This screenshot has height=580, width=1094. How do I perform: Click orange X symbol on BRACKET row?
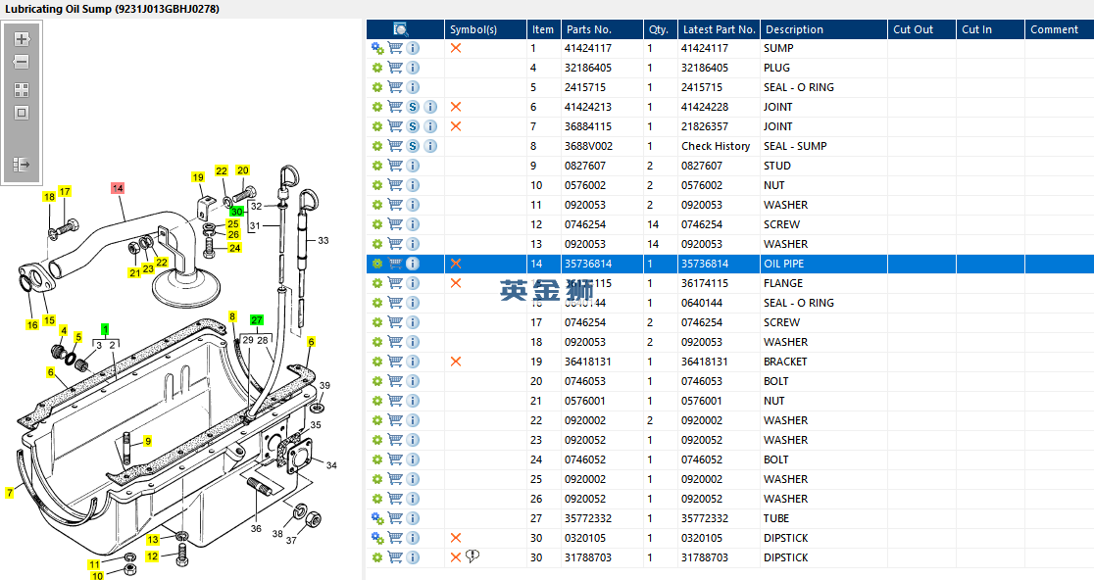click(x=456, y=362)
